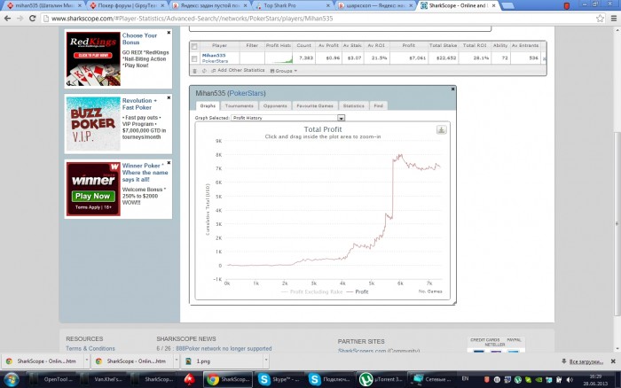
Task: Close the RedKings advertisement
Action: pyautogui.click(x=169, y=33)
